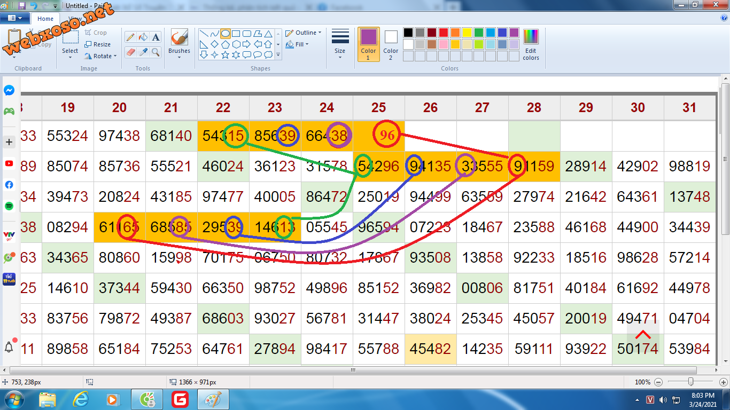Screen dimensions: 730x410
Task: Click table cell showing 45482
Action: click(430, 349)
